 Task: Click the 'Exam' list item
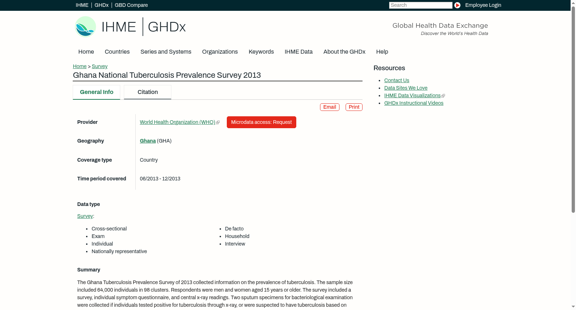pos(98,236)
